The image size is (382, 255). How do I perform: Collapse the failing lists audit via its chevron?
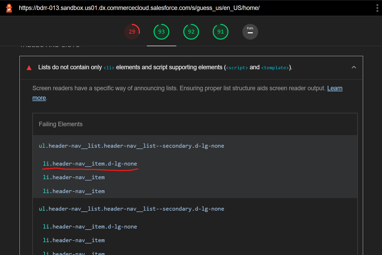[354, 67]
